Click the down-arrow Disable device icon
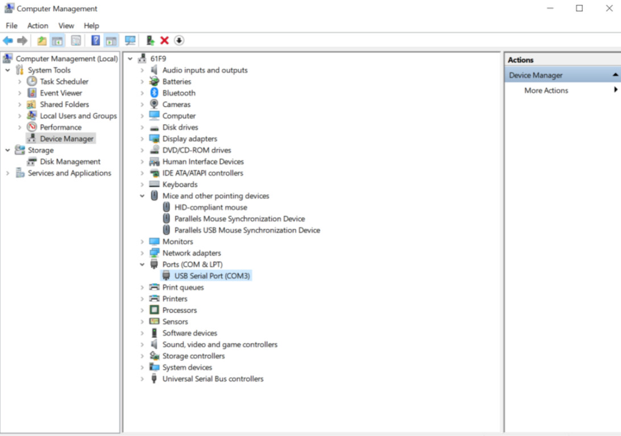This screenshot has height=436, width=621. coord(179,40)
